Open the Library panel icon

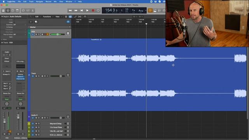[x=4, y=10]
